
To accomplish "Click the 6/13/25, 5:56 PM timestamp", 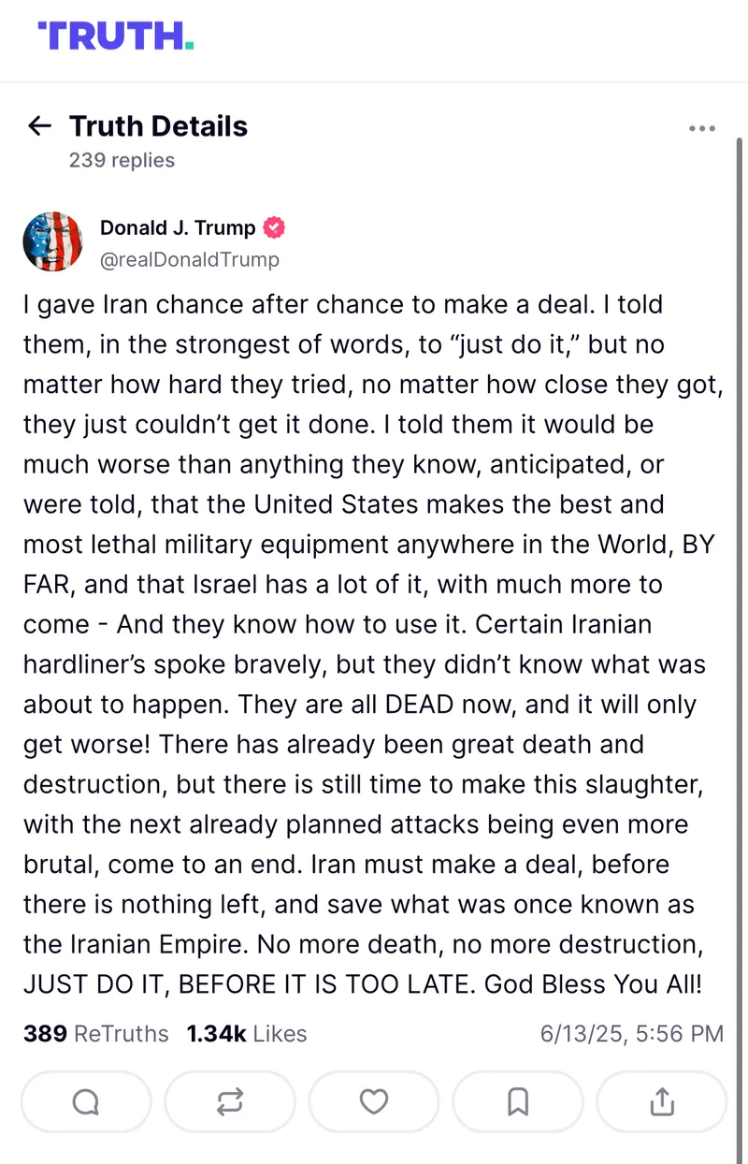I will click(x=631, y=1033).
